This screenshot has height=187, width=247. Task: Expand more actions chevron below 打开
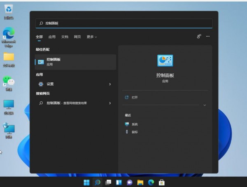tap(205, 105)
